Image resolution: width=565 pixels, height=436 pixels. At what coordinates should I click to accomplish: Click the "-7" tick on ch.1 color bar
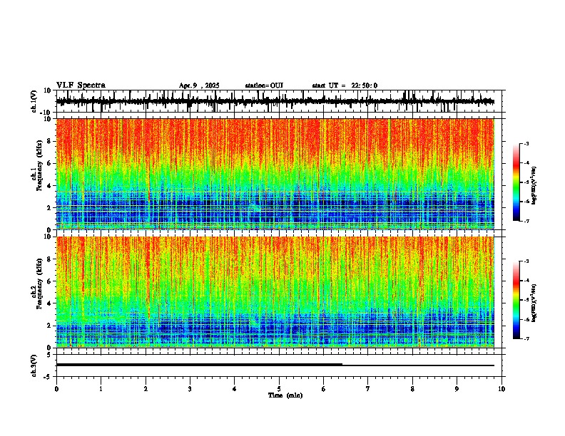(x=526, y=221)
